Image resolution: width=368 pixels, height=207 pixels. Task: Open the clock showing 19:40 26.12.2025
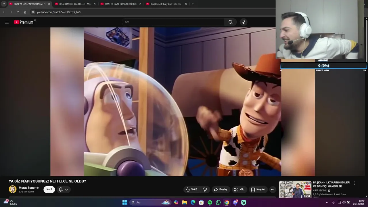tap(359, 202)
